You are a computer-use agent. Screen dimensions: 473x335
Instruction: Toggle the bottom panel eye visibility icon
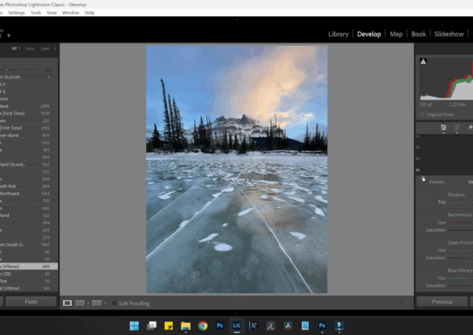pyautogui.click(x=418, y=170)
